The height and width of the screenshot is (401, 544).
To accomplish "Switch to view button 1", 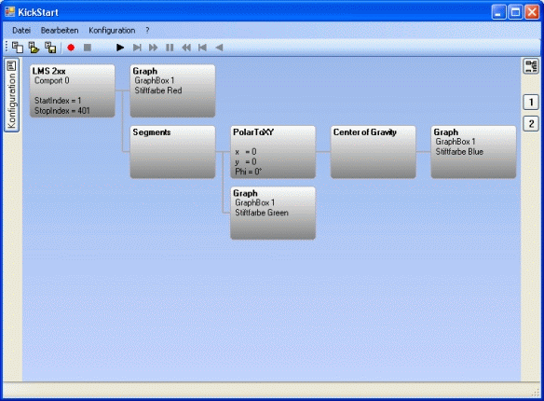I will pyautogui.click(x=531, y=103).
